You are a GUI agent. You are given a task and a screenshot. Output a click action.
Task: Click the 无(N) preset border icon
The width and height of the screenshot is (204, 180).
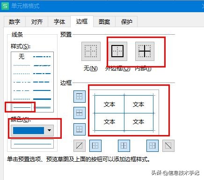(91, 51)
